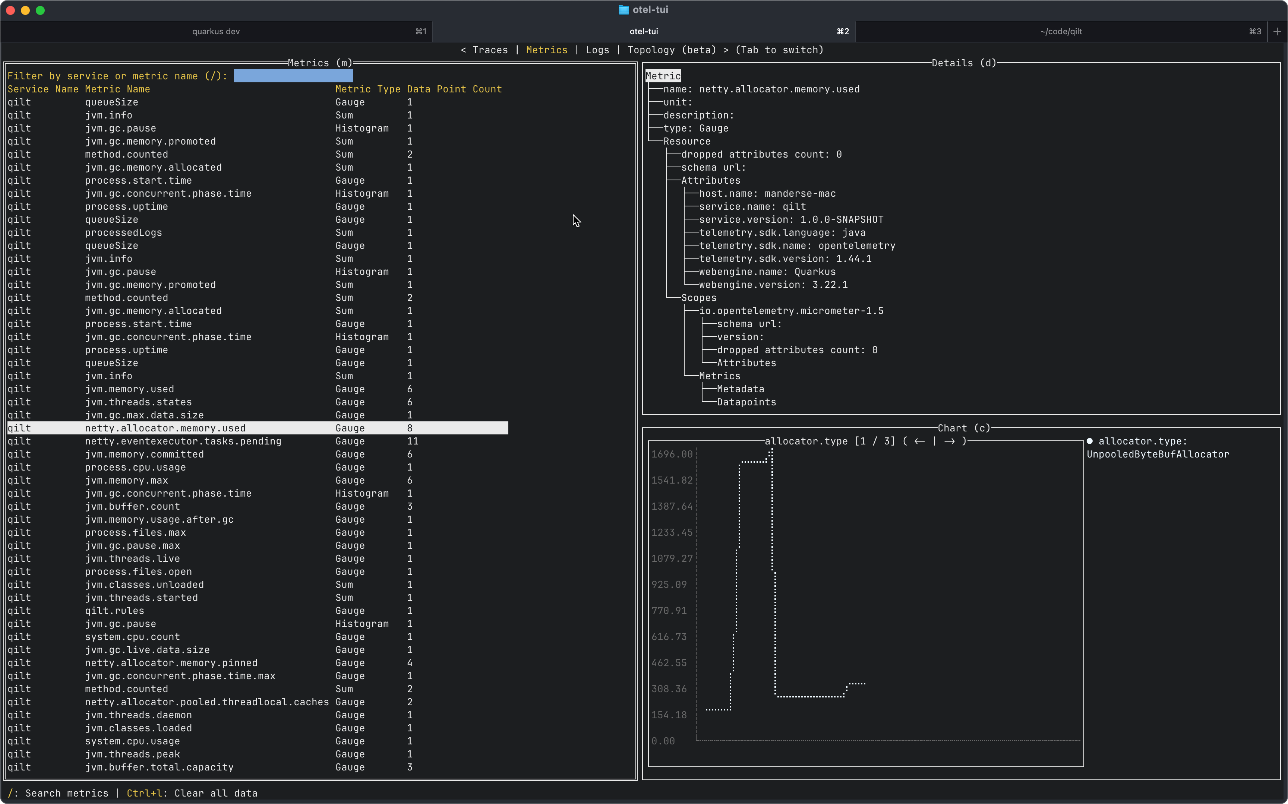Screen dimensions: 1288x804
Task: Expand the Resource tree node
Action: 686,142
